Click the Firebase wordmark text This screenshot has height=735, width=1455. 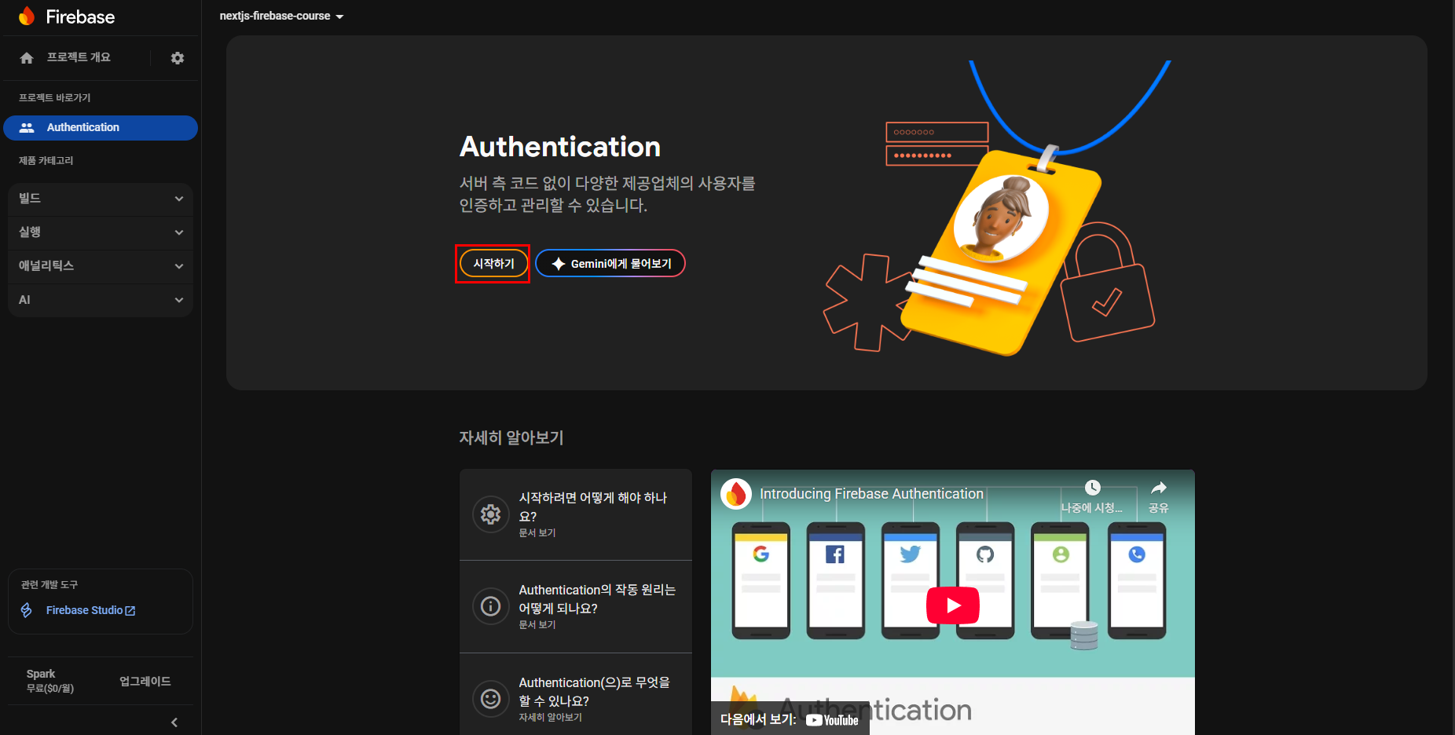click(x=80, y=17)
